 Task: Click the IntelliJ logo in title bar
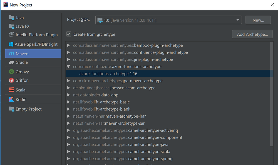[x=6, y=5]
